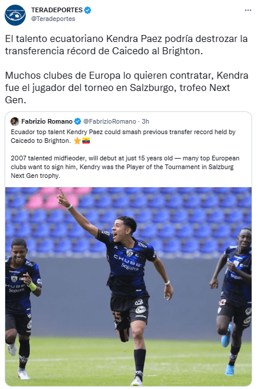Click Fabrizio Romano's verified checkmark
The width and height of the screenshot is (258, 389).
click(78, 121)
